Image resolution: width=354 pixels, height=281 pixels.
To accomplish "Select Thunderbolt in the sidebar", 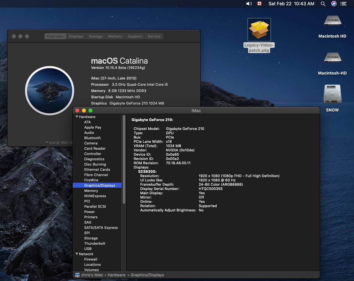I will tap(95, 243).
